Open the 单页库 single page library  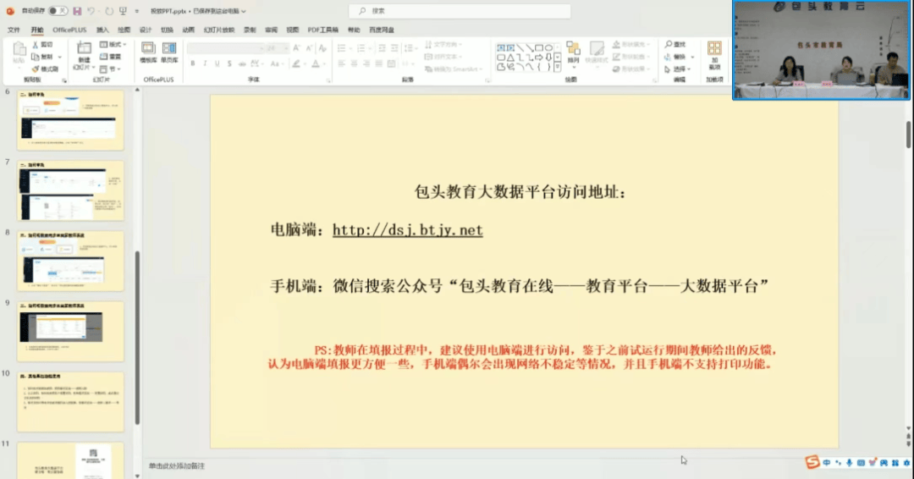tap(169, 52)
